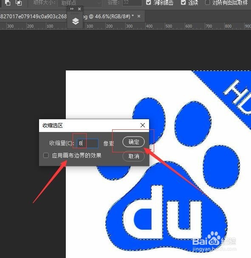Enable 应用画布边界的效果 checkbox
The width and height of the screenshot is (251, 258).
[46, 155]
